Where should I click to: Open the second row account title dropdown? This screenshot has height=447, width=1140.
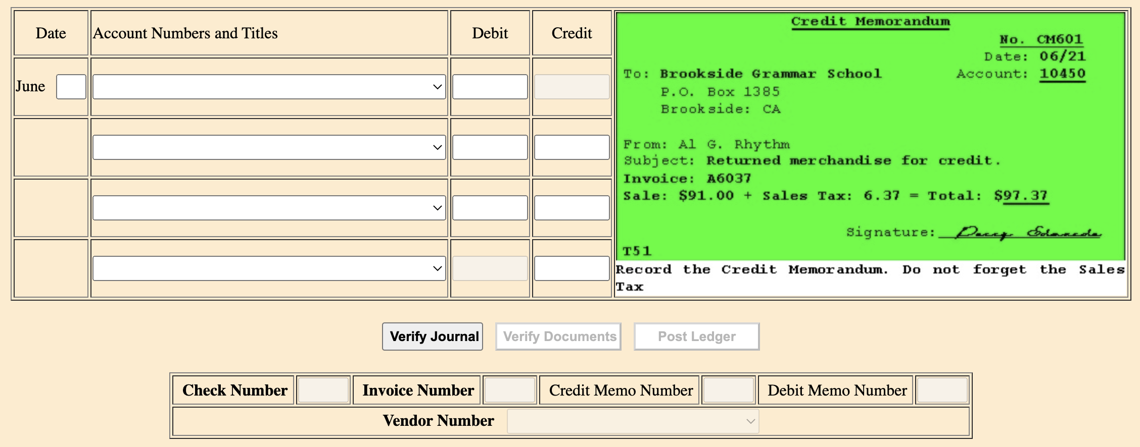[x=269, y=147]
